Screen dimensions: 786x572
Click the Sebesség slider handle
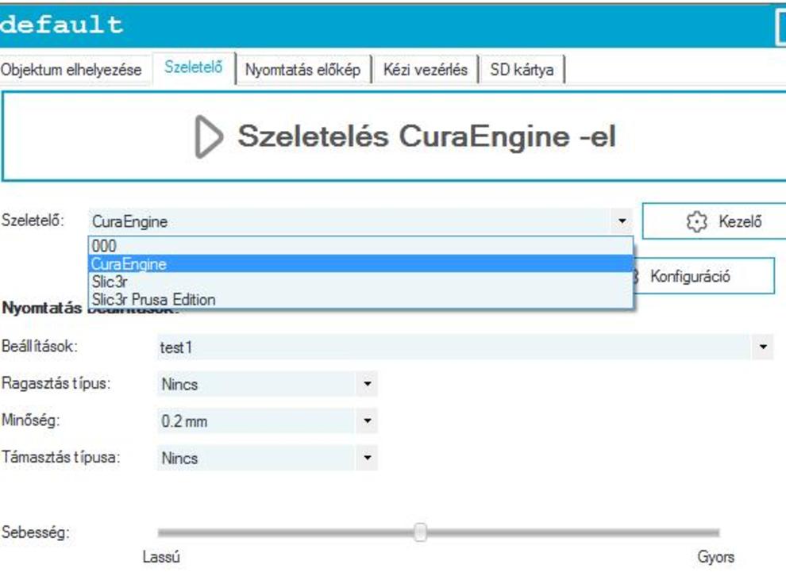pos(420,532)
